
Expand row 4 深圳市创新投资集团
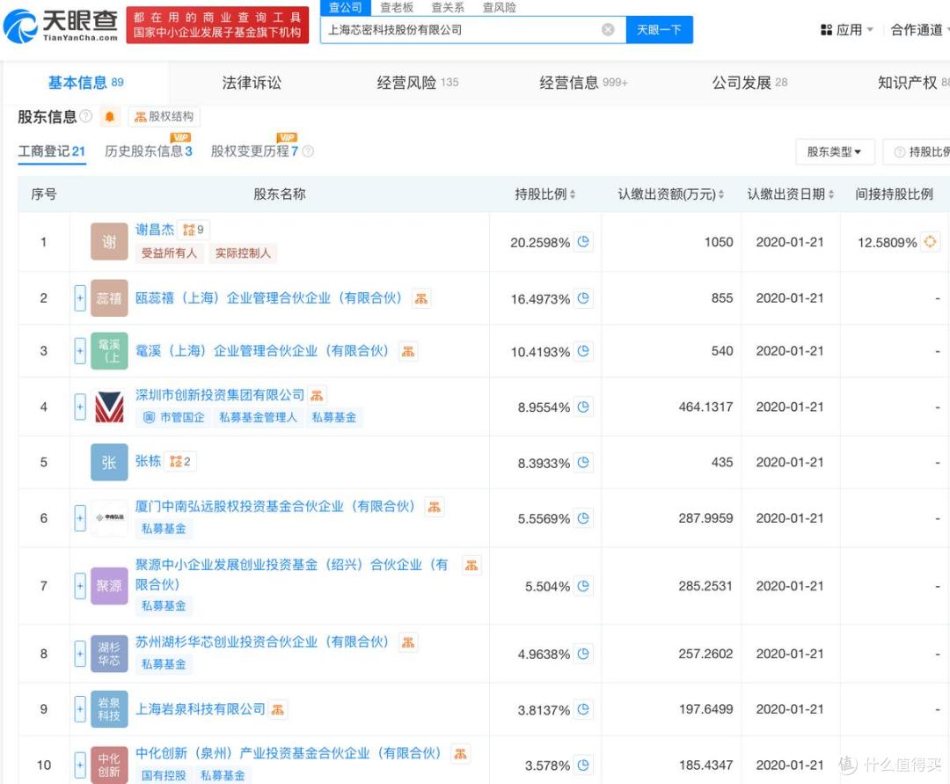click(x=80, y=407)
